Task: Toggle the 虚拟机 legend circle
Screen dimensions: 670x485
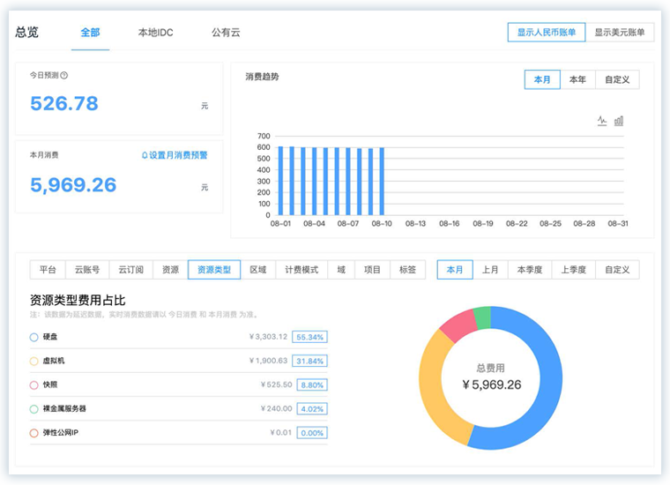Action: coord(33,361)
